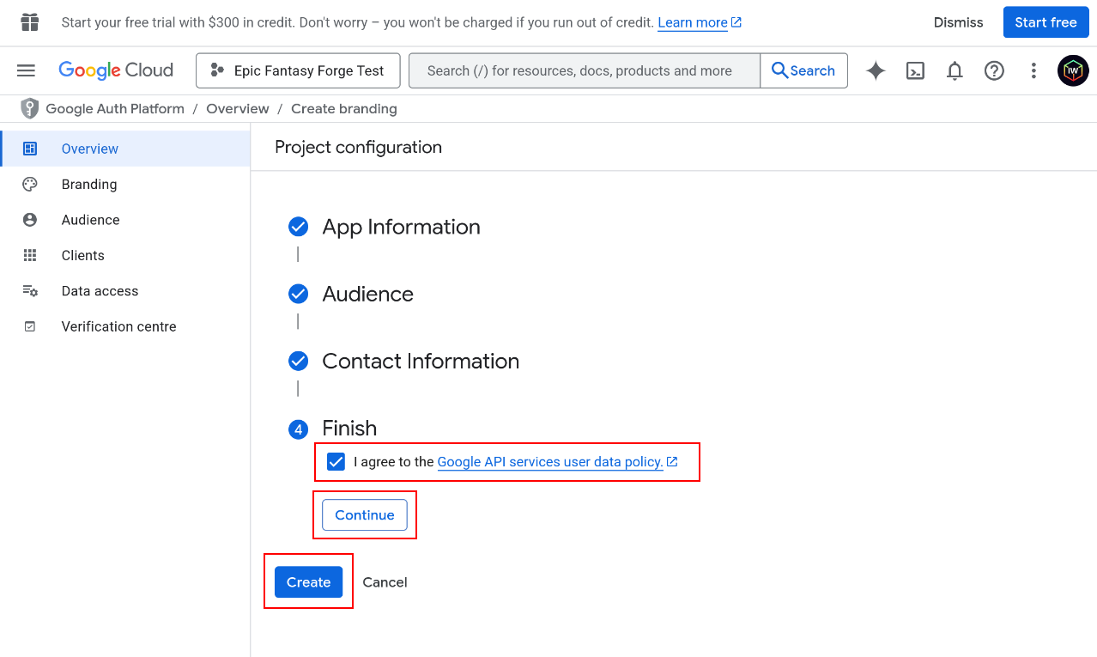This screenshot has height=657, width=1097.
Task: Open Clients using the grid icon
Action: coord(28,255)
